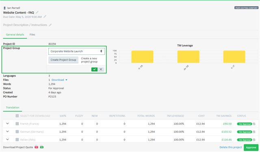
Task: Click the Create Project Group button
Action: [63, 60]
